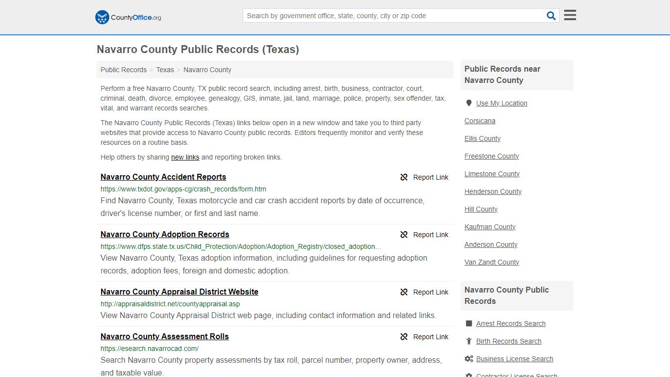Open Hill County link
The height and width of the screenshot is (377, 670).
point(481,209)
